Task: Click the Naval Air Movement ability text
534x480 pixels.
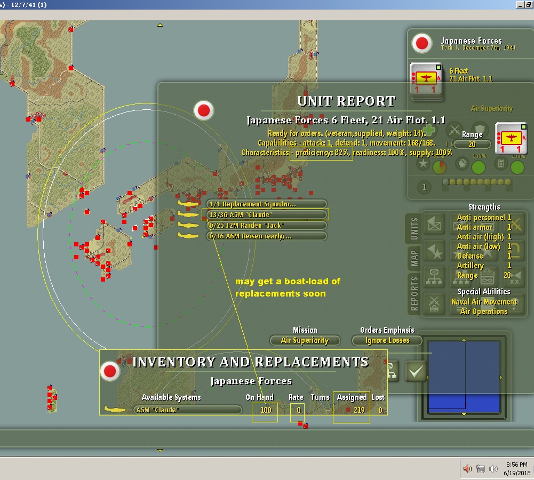Action: 484,302
